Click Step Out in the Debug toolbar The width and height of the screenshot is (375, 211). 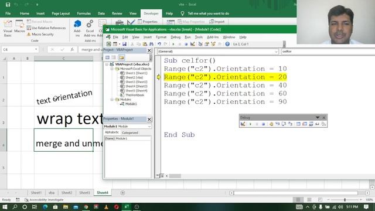click(290, 124)
